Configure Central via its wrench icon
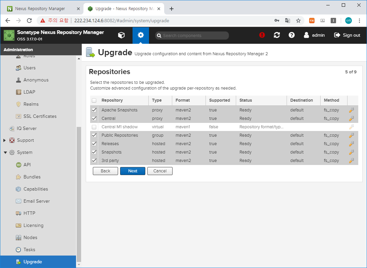The height and width of the screenshot is (268, 367). click(351, 118)
